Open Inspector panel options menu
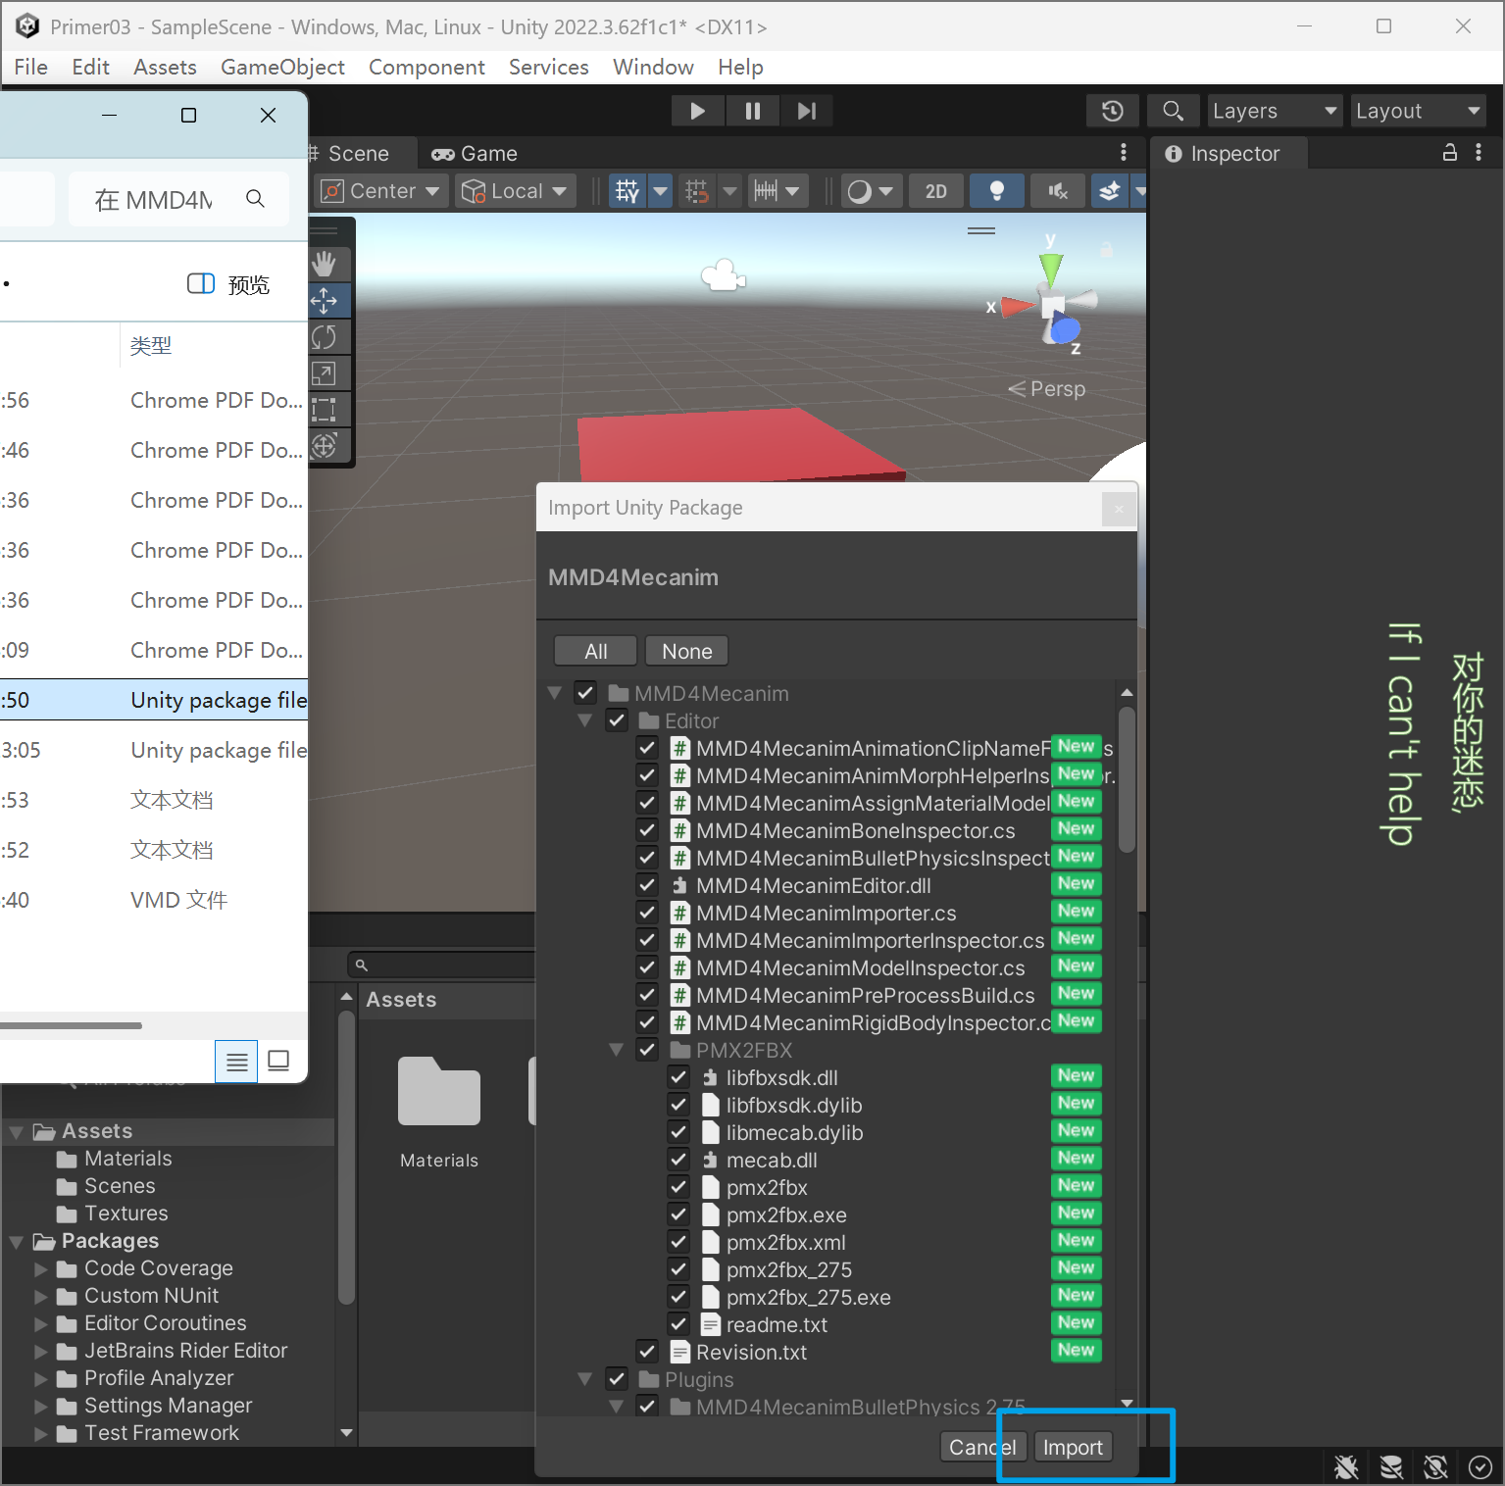1505x1486 pixels. (1479, 153)
